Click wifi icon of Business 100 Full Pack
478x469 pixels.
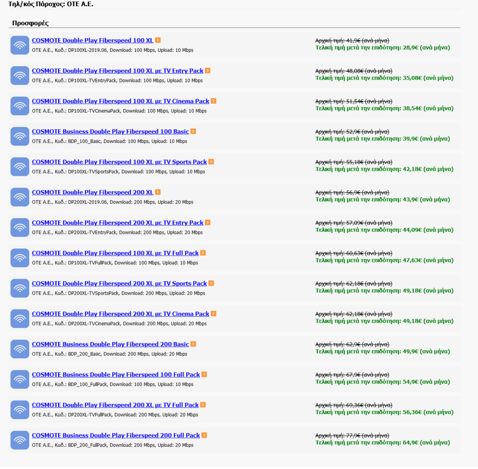tap(20, 380)
